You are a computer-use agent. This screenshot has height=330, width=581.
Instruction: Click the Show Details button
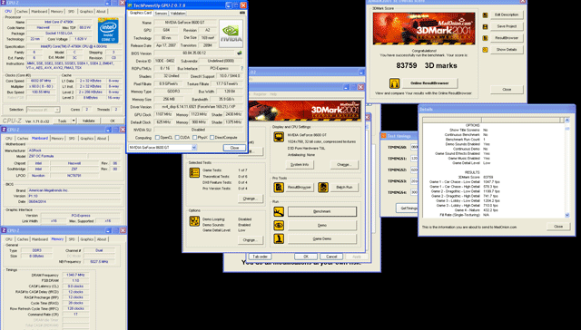(x=507, y=50)
